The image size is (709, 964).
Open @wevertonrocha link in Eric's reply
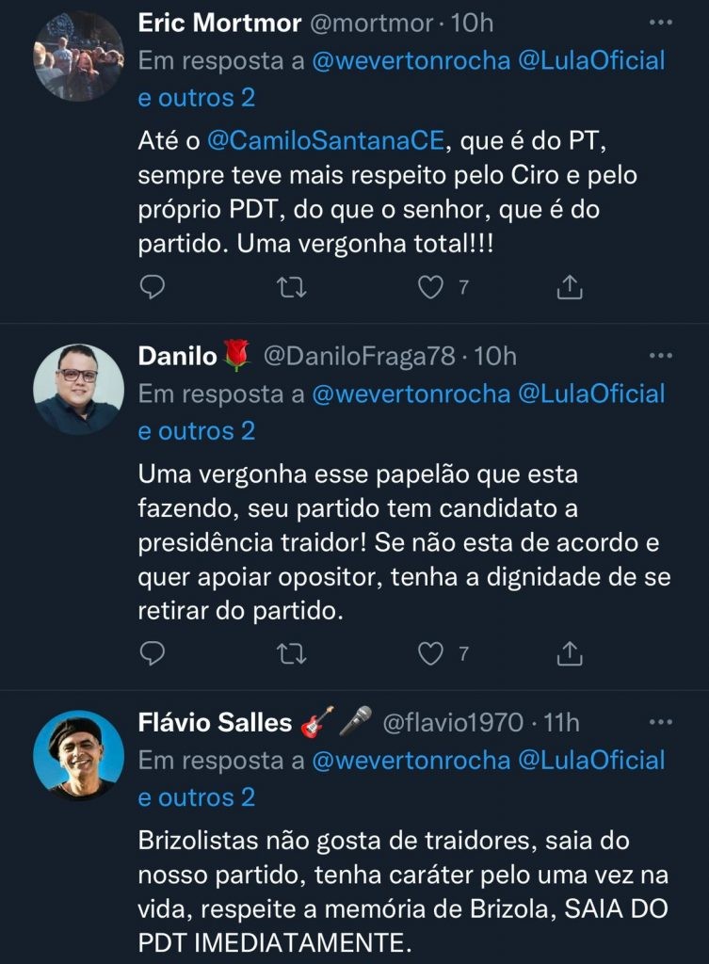tap(411, 61)
